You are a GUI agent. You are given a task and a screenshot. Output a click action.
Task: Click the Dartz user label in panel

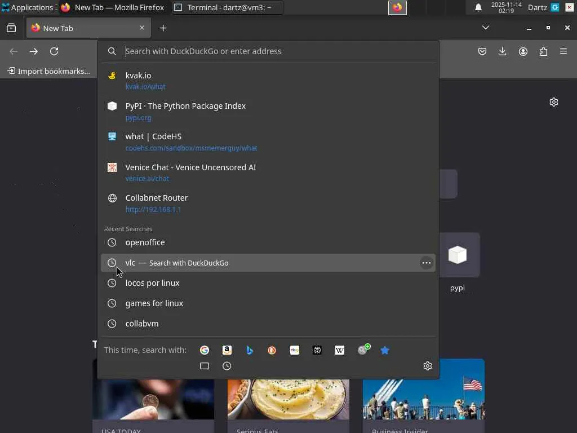click(x=537, y=7)
